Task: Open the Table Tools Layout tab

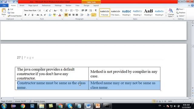Action: [96, 5]
